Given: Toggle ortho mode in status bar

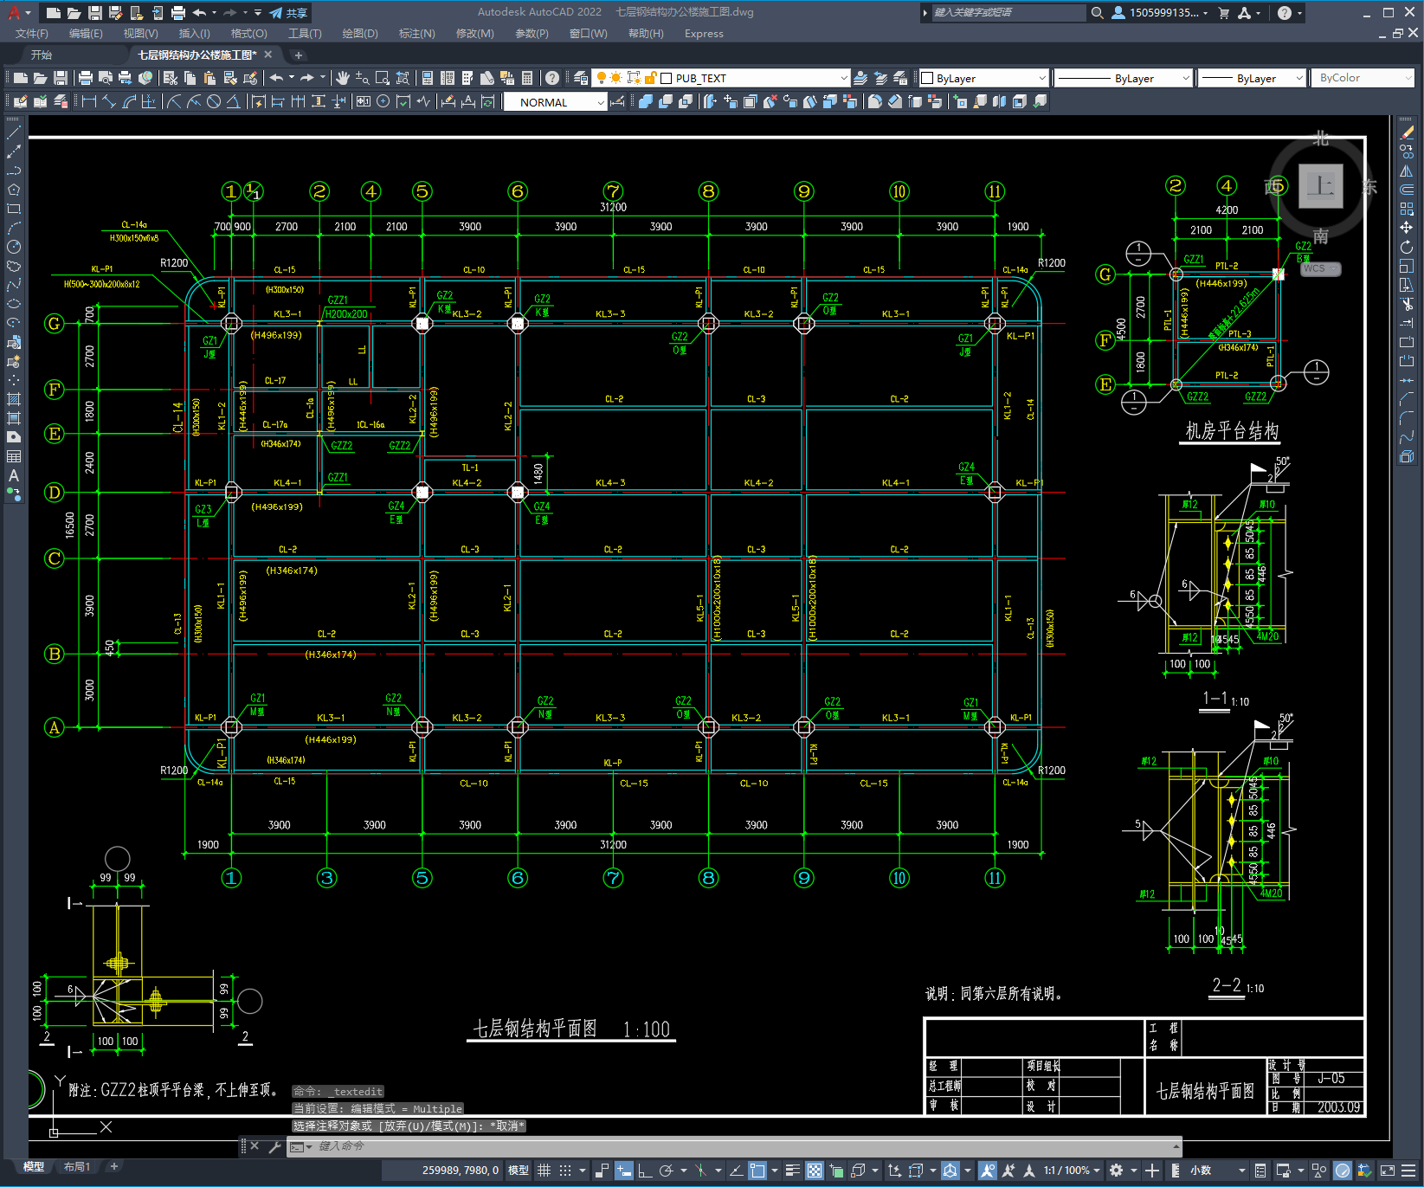Looking at the screenshot, I should pyautogui.click(x=645, y=1171).
